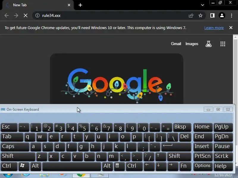Tap the up arrow key
This screenshot has height=178, width=238.
161,157
